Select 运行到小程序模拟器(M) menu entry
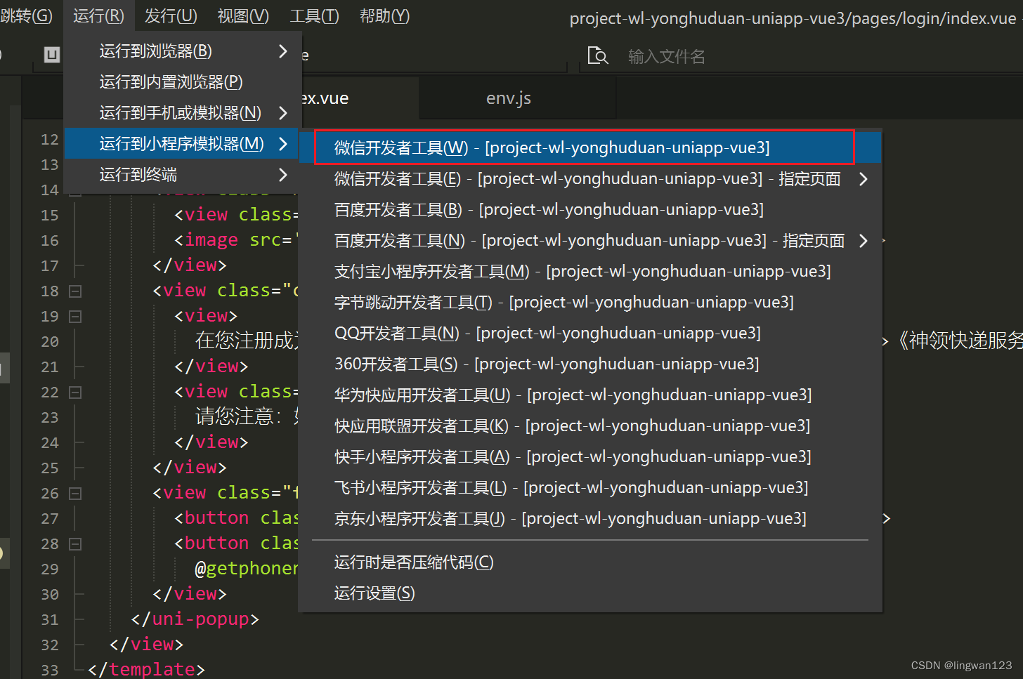The width and height of the screenshot is (1023, 679). [182, 144]
